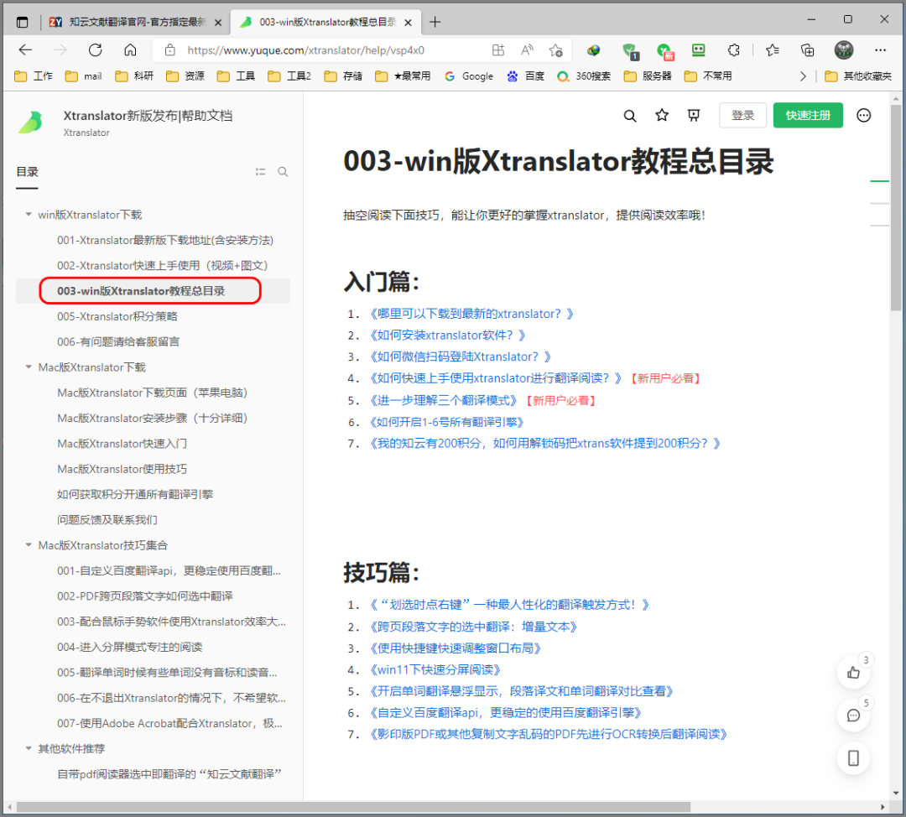The image size is (906, 817).
Task: Toggle the sidebar catalog collapse icon
Action: click(261, 172)
